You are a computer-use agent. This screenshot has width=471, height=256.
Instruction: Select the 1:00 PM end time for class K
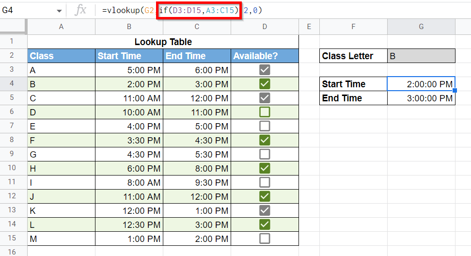point(197,210)
